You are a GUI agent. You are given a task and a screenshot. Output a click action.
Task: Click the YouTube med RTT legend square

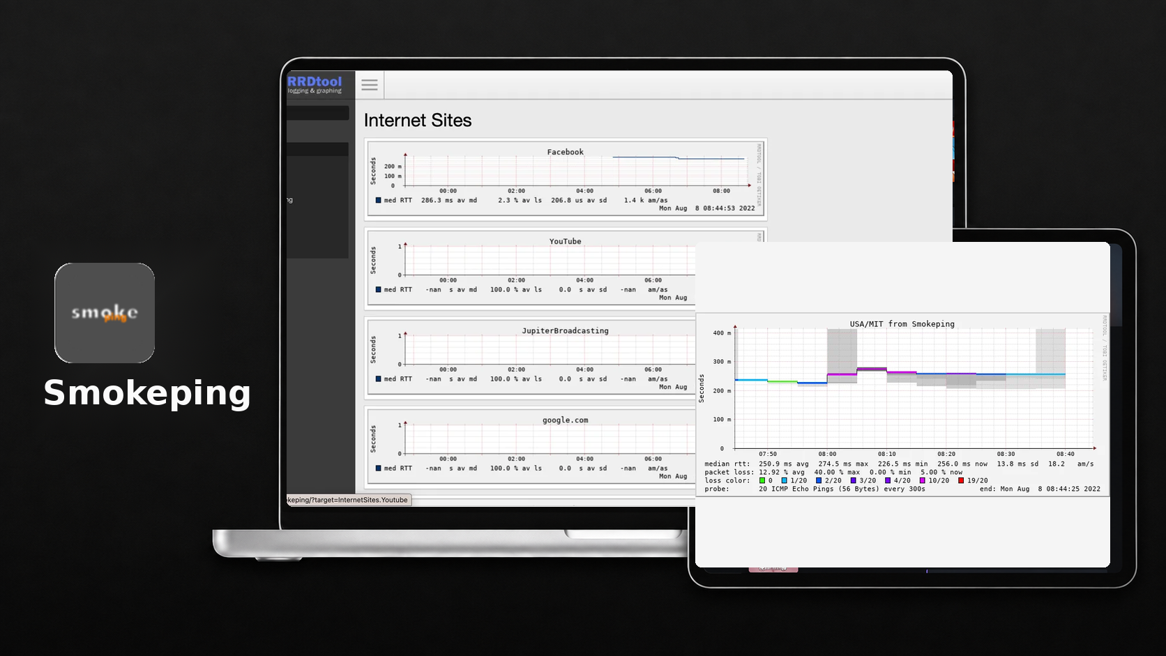(379, 289)
